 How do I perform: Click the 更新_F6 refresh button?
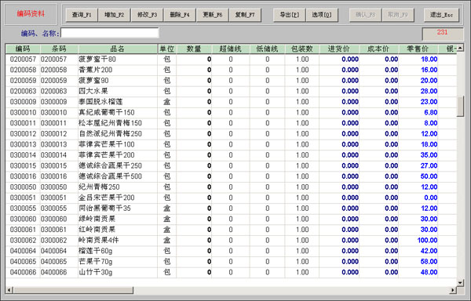pos(213,15)
